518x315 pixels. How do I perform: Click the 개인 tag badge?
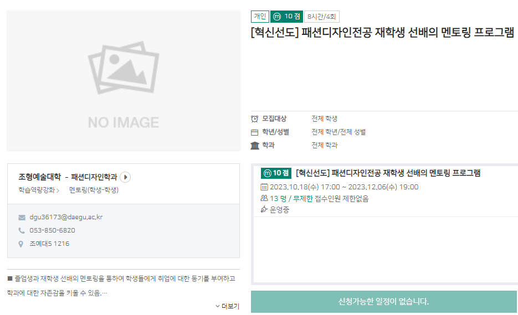pos(260,17)
